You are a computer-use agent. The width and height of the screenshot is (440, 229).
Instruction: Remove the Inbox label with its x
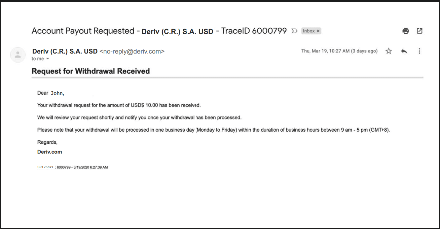(x=318, y=31)
